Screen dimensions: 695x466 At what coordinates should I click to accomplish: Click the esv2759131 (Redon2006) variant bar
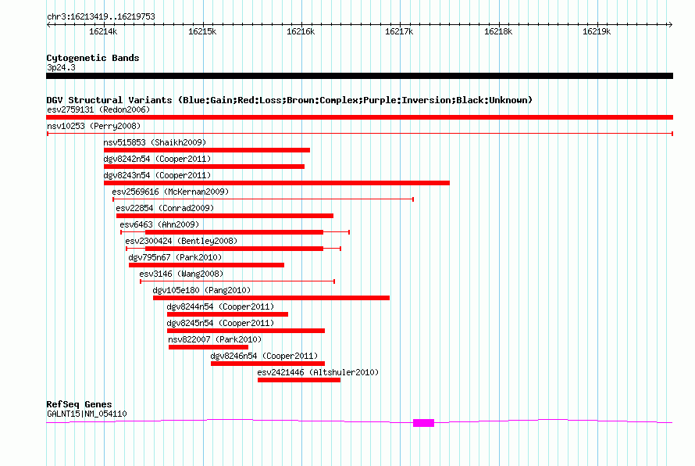pos(359,117)
